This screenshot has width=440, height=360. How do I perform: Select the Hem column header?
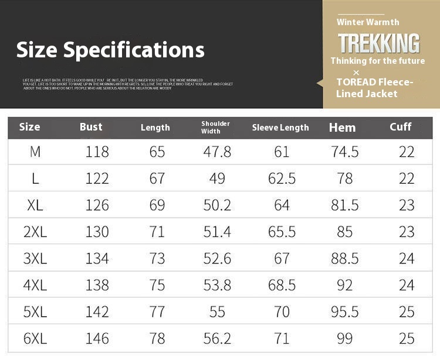(342, 128)
